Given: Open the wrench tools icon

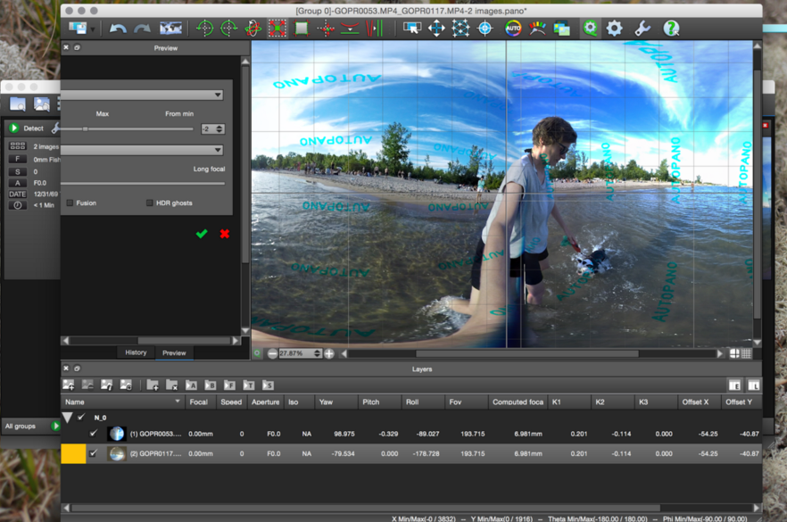Looking at the screenshot, I should (642, 29).
